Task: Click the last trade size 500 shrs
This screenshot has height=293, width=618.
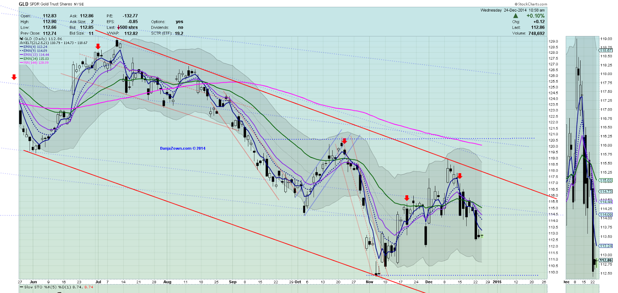Action: click(129, 27)
